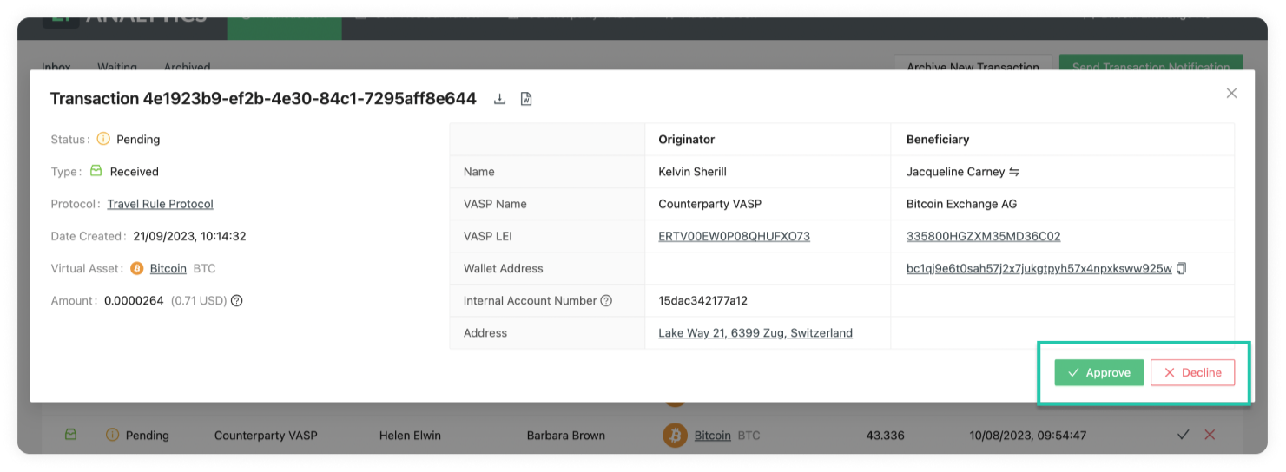The image size is (1286, 472).
Task: Open the Bitcoin virtual asset link
Action: (x=168, y=269)
